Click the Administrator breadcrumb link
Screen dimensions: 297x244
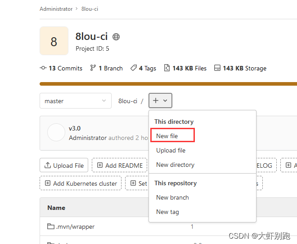56,9
